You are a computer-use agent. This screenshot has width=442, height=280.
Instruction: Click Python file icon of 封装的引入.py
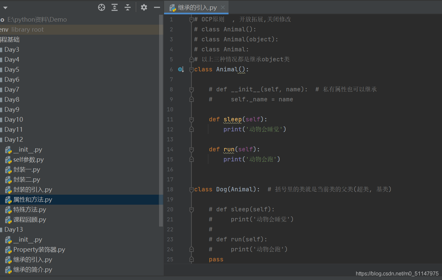click(x=8, y=190)
